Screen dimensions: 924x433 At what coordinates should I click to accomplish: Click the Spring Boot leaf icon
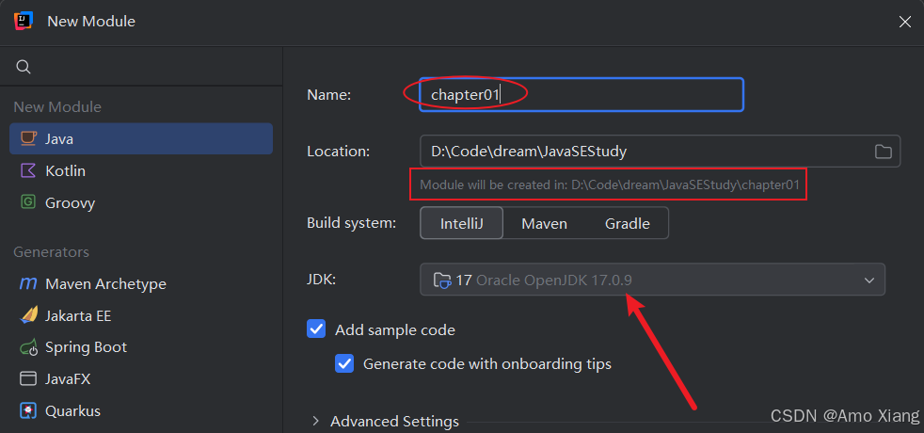tap(28, 347)
